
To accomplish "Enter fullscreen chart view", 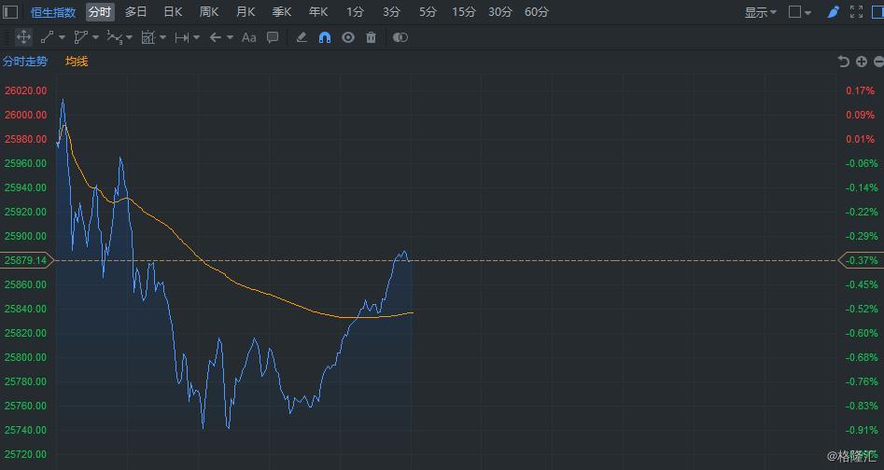I will click(x=857, y=12).
